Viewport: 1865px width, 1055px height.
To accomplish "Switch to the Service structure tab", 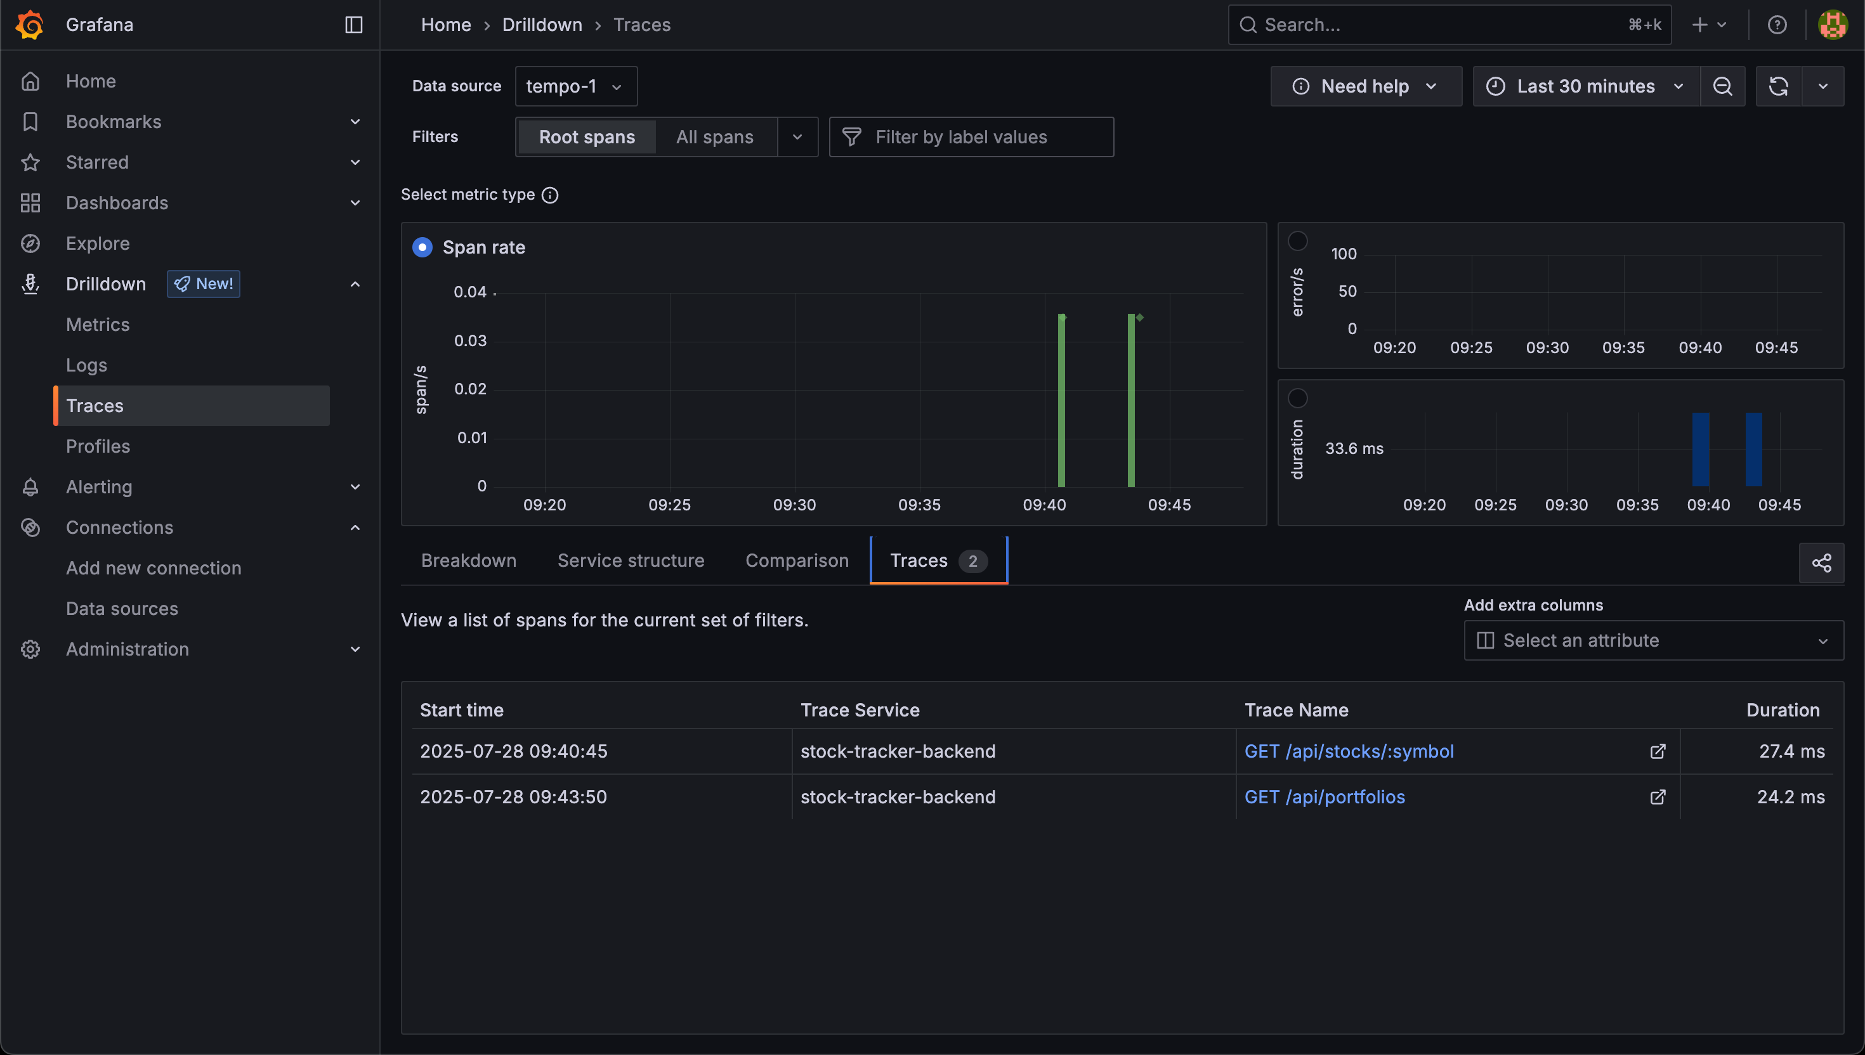I will (631, 561).
